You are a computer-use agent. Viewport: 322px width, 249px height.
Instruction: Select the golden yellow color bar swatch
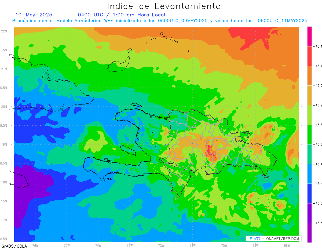click(x=309, y=95)
